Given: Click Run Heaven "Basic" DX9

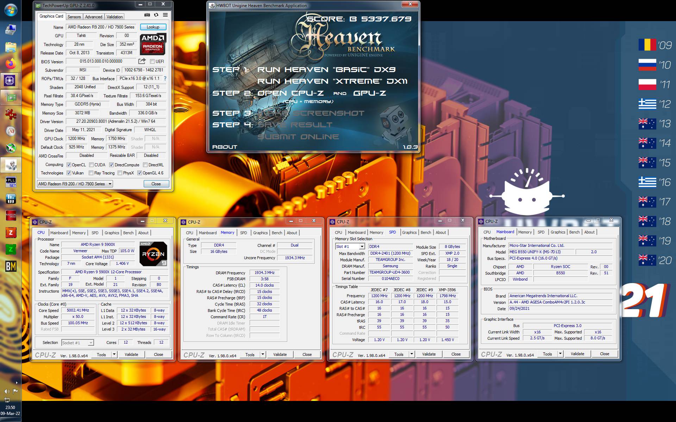Looking at the screenshot, I should pos(326,70).
